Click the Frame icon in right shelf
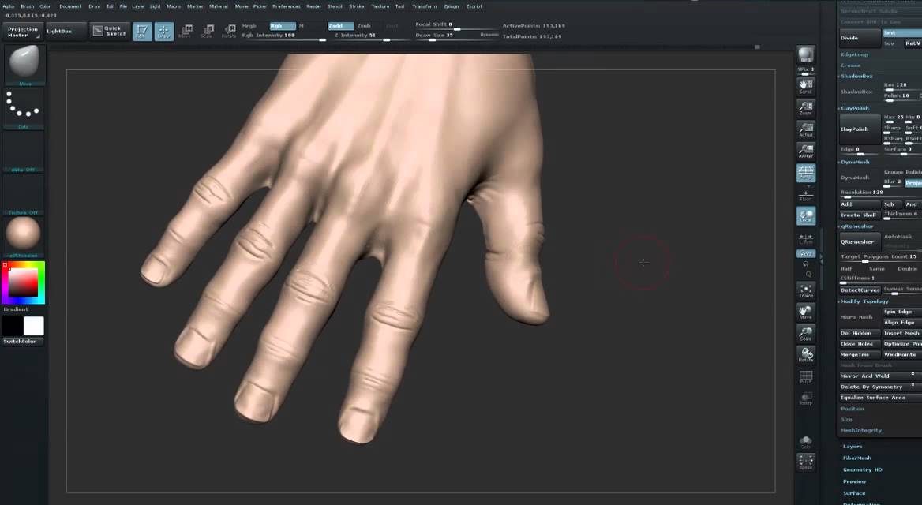Image resolution: width=922 pixels, height=505 pixels. coord(806,290)
